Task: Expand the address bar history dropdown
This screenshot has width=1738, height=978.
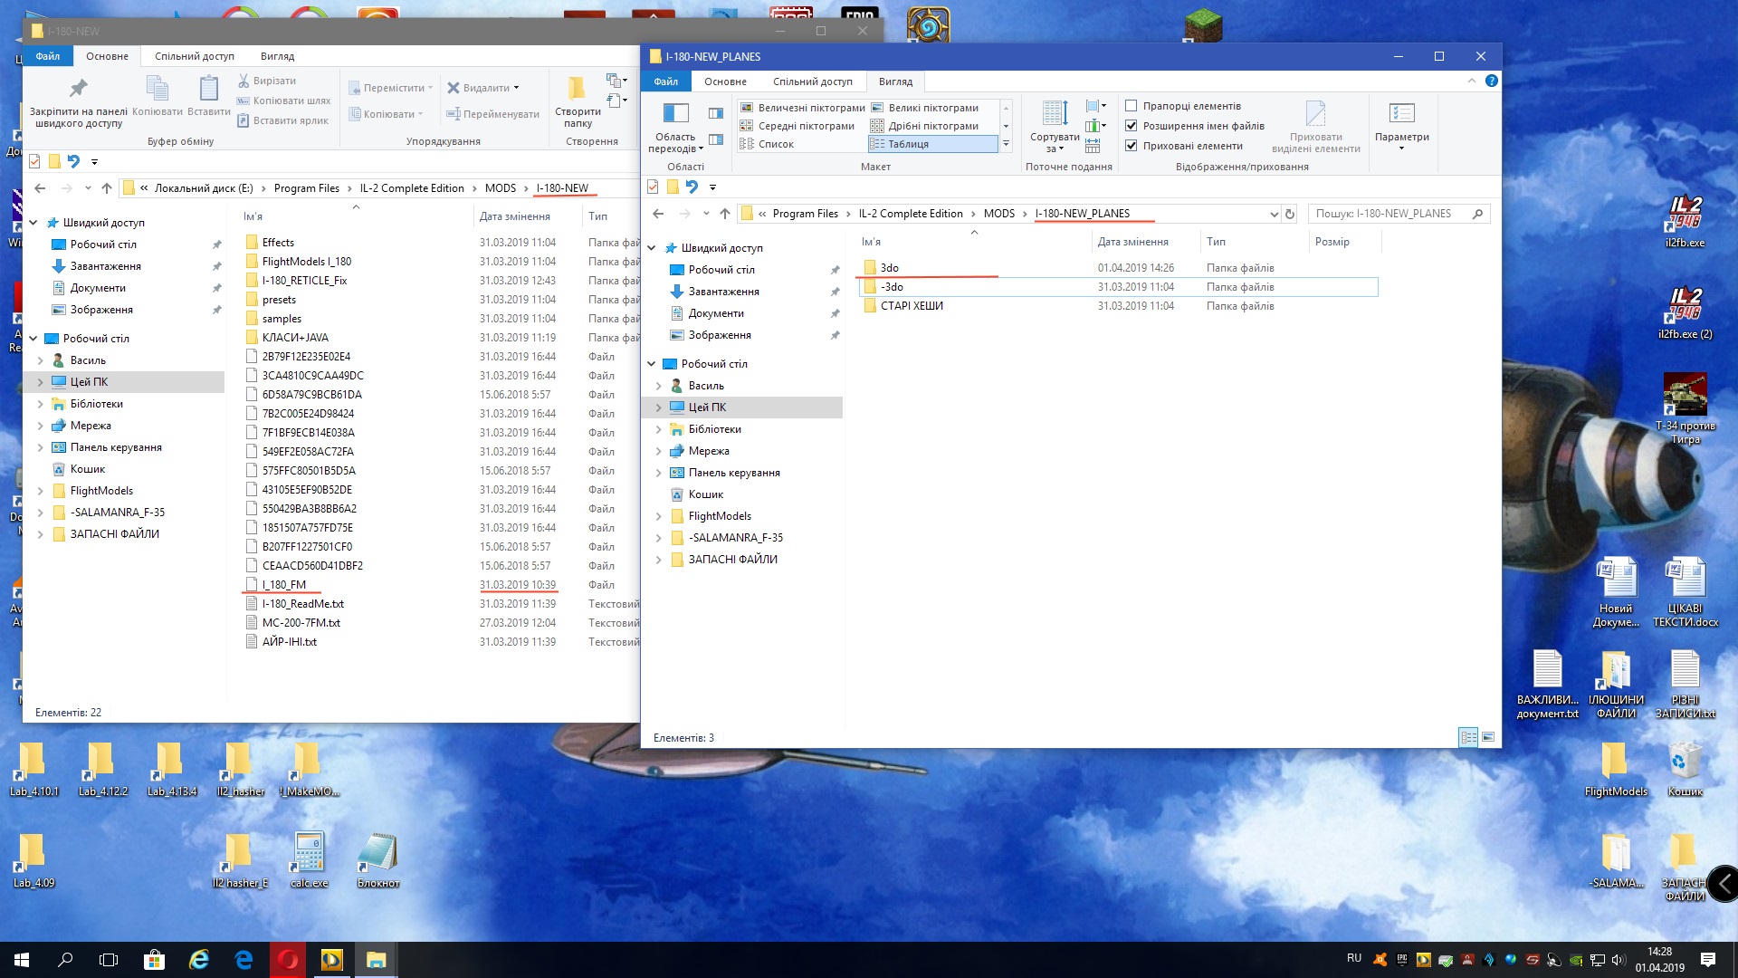Action: pyautogui.click(x=1274, y=215)
